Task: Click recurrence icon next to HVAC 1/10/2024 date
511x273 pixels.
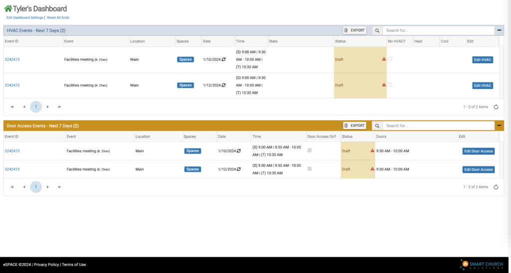Action: [x=224, y=60]
